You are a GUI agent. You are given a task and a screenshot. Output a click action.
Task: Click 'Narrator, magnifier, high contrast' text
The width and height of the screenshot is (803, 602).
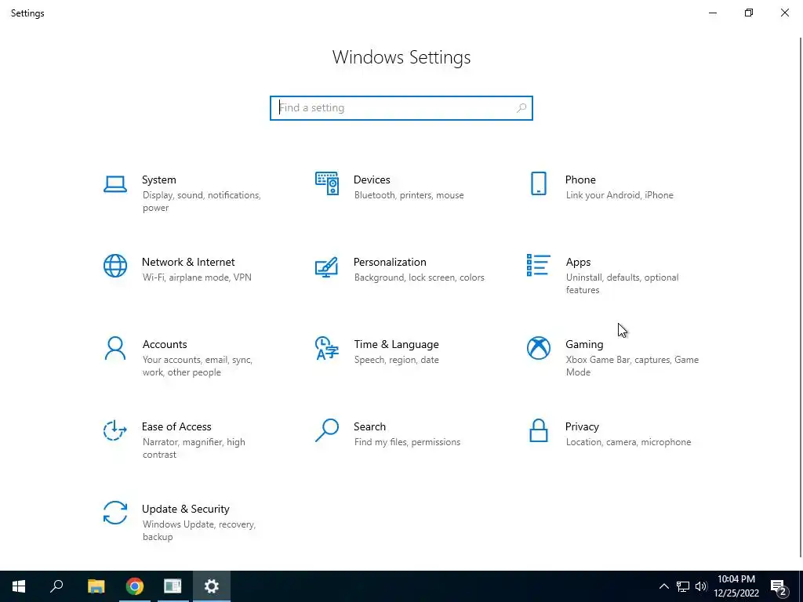[194, 448]
